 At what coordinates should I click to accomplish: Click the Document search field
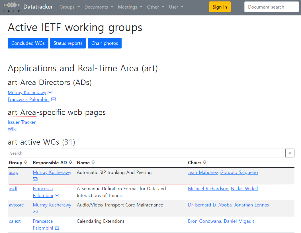pyautogui.click(x=272, y=7)
